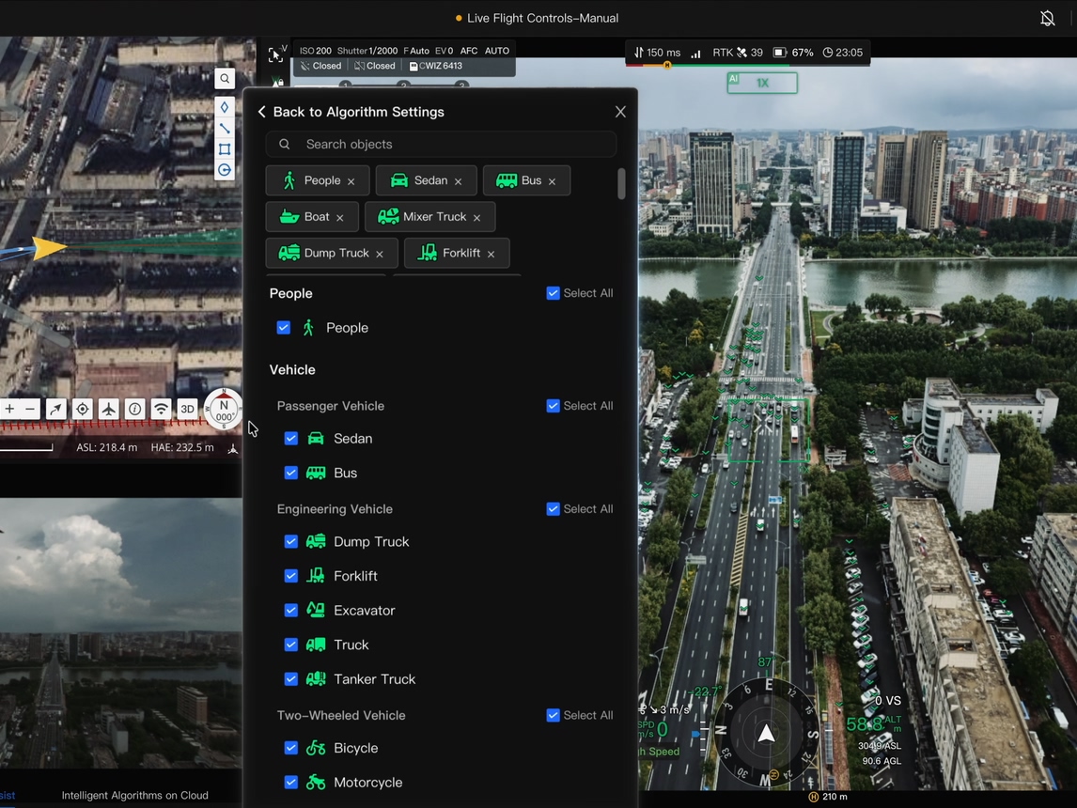Recenter map with the location target icon
Image resolution: width=1077 pixels, height=808 pixels.
83,409
